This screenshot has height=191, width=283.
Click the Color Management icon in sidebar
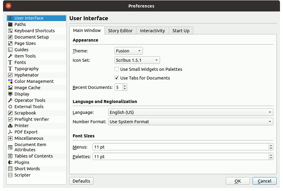10,81
